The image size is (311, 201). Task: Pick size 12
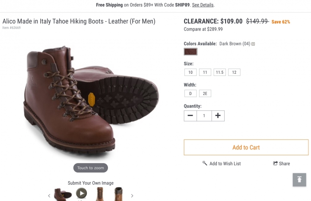point(234,72)
